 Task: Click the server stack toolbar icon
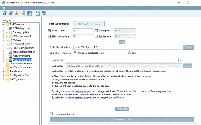coord(11,13)
